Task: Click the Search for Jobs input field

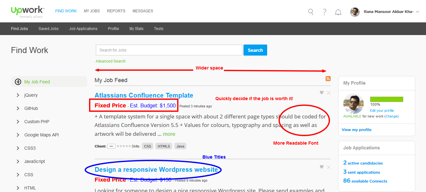Action: coord(169,50)
